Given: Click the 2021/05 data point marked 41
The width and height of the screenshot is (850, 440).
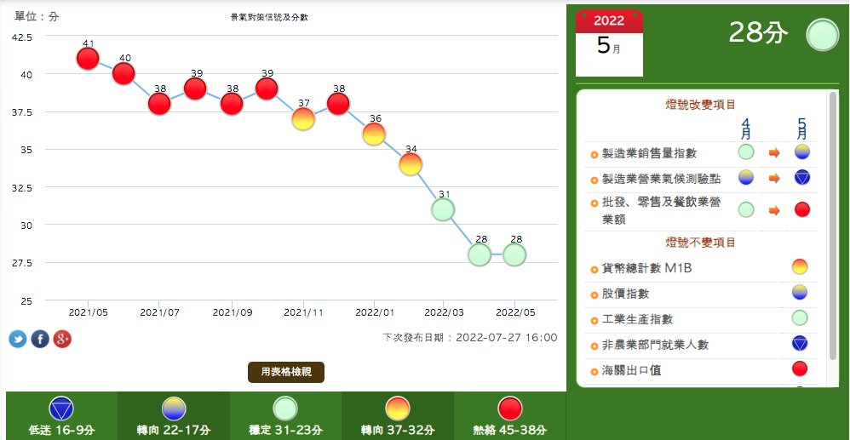Looking at the screenshot, I should coord(88,59).
